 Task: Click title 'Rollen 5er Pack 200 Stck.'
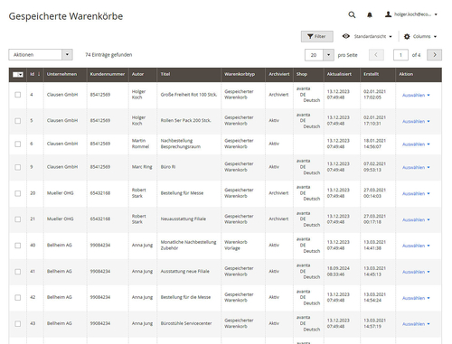pyautogui.click(x=185, y=120)
